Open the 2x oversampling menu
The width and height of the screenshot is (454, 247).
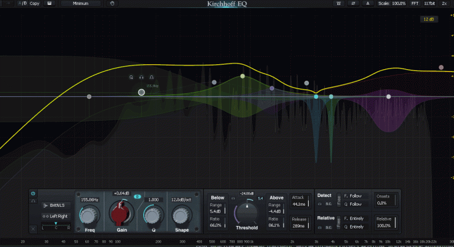tap(444, 3)
